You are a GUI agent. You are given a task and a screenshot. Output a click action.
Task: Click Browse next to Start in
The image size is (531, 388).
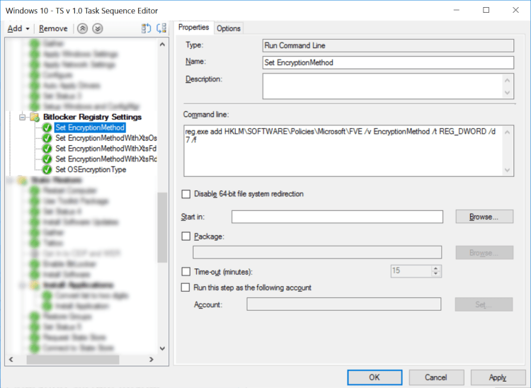pyautogui.click(x=484, y=217)
